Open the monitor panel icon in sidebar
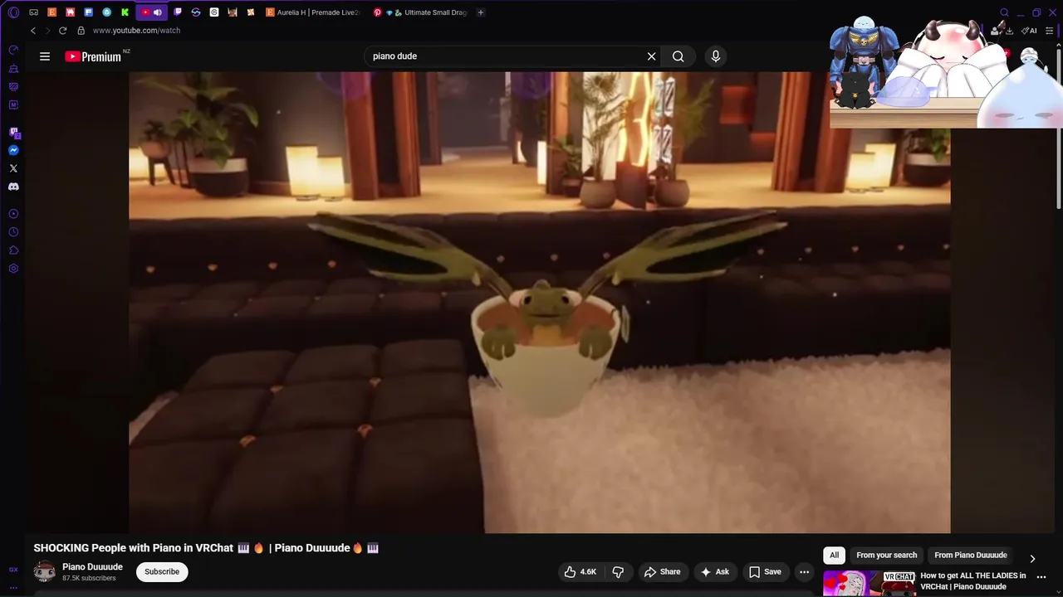 pos(13,86)
